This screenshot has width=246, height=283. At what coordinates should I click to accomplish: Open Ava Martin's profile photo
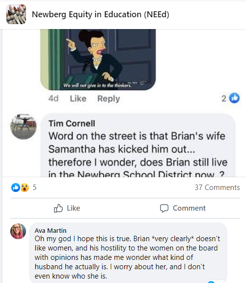coord(18,231)
